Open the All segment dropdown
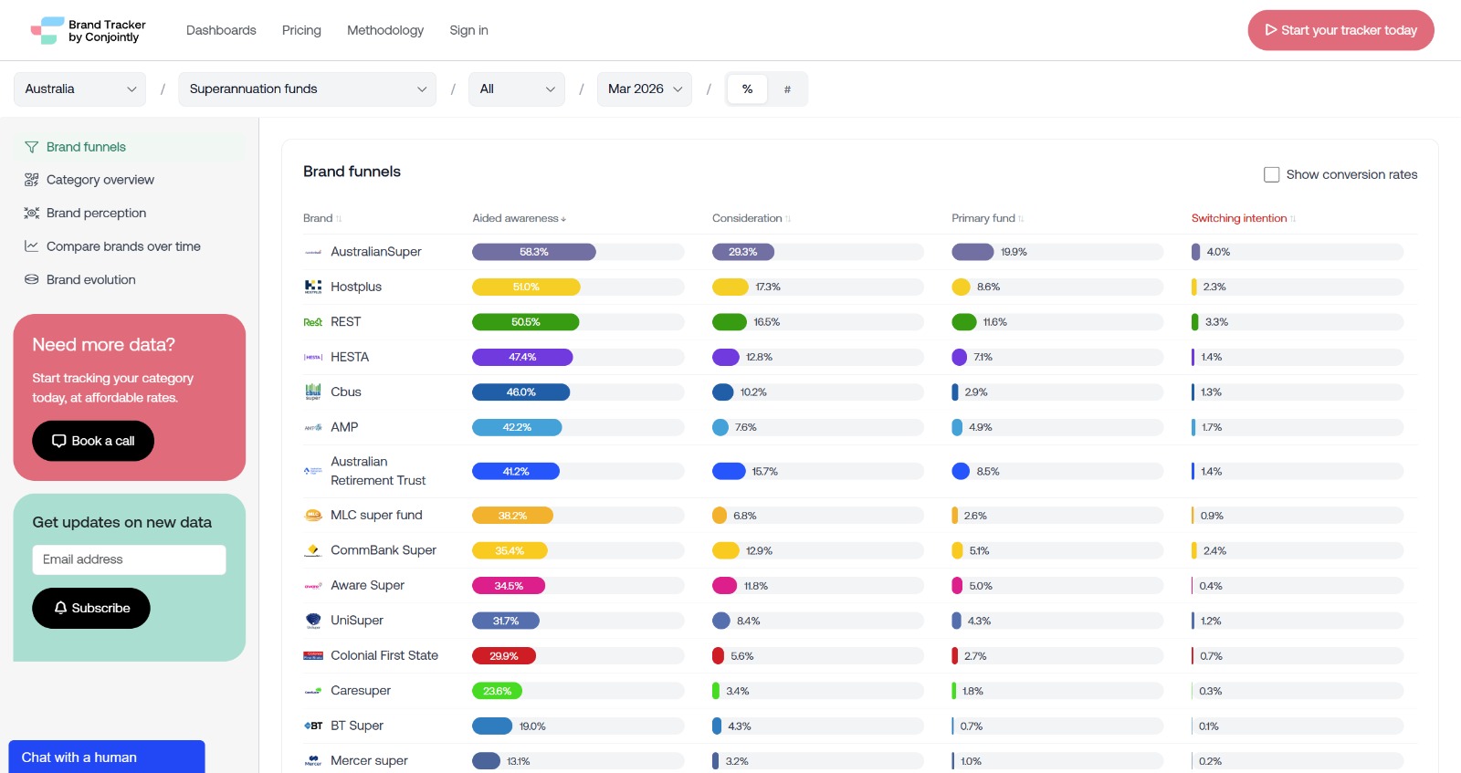This screenshot has height=773, width=1461. coord(517,89)
